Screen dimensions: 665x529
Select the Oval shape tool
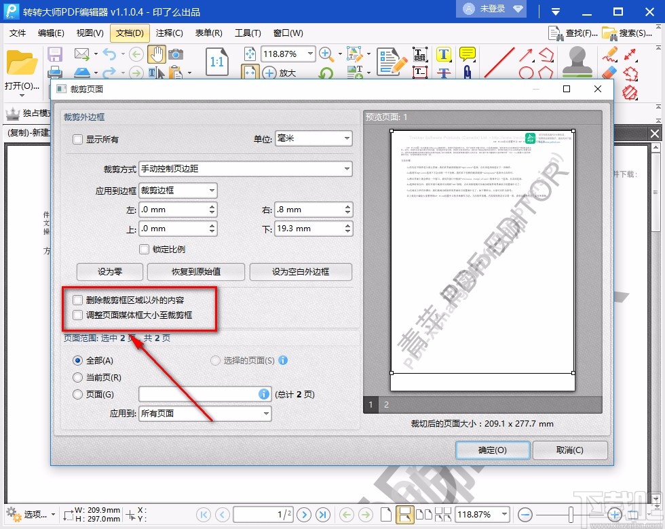click(x=526, y=73)
